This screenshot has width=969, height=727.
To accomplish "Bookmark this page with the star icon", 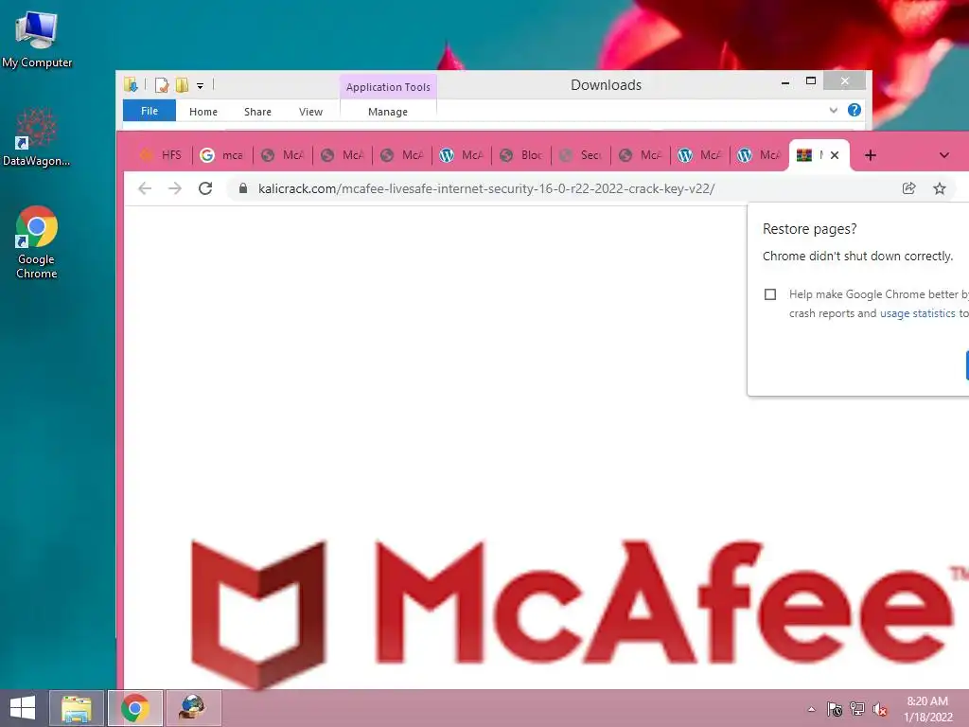I will click(940, 188).
